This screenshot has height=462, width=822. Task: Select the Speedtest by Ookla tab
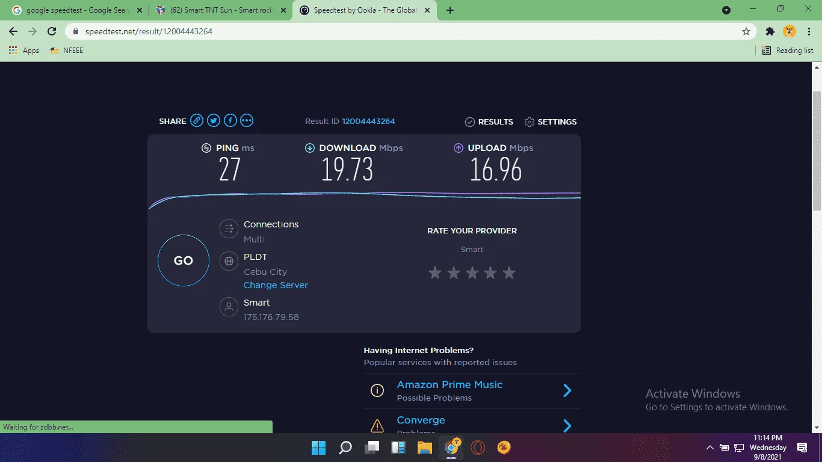click(366, 10)
